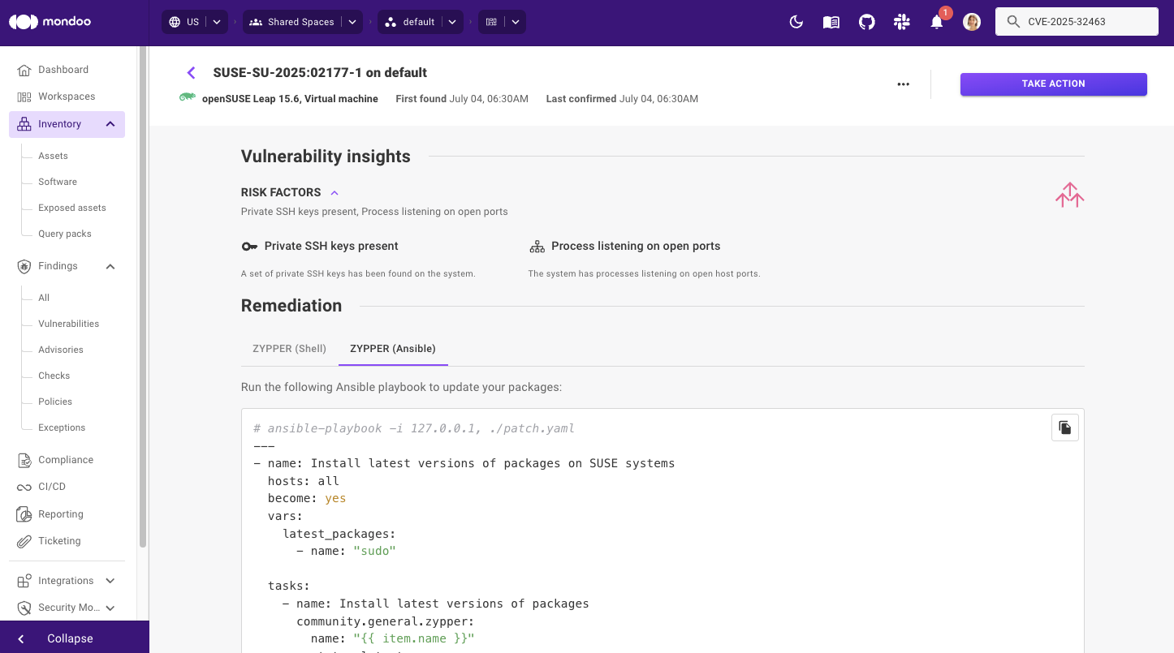This screenshot has height=653, width=1174.
Task: Expand the Integrations menu
Action: click(110, 581)
